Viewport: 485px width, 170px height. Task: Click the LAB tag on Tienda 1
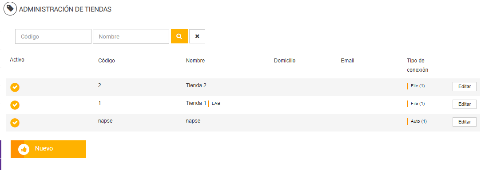(216, 104)
